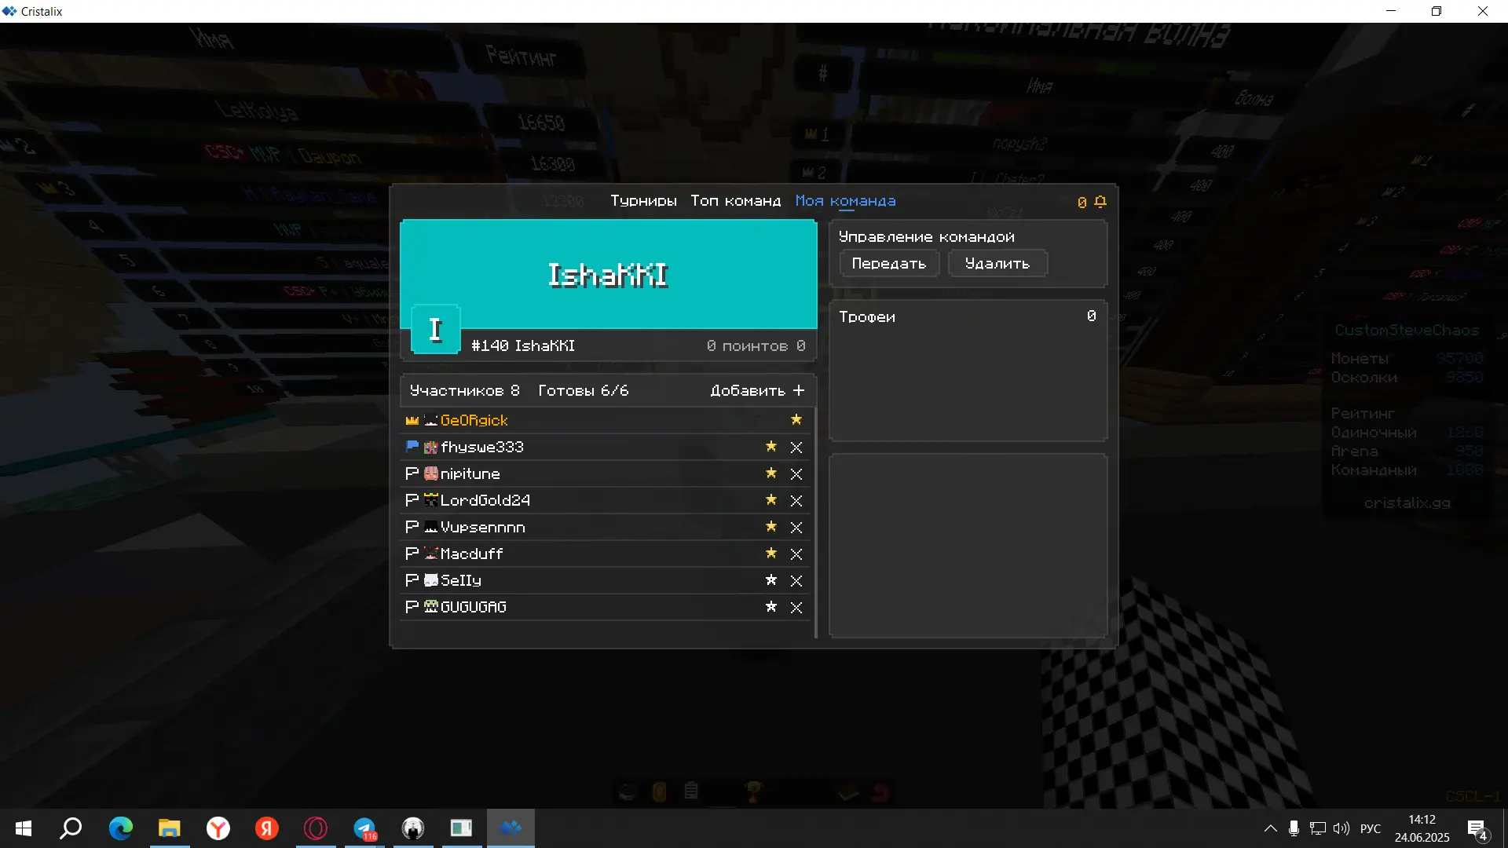The image size is (1508, 848).
Task: Toggle the star for Ge0Rgick
Action: (796, 420)
